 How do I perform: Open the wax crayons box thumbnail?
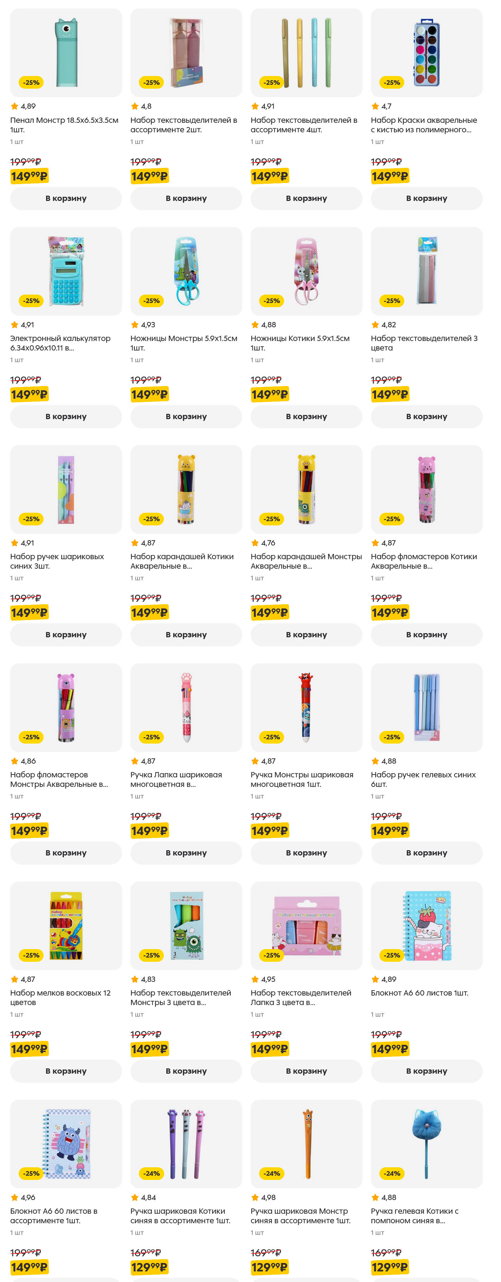click(66, 925)
